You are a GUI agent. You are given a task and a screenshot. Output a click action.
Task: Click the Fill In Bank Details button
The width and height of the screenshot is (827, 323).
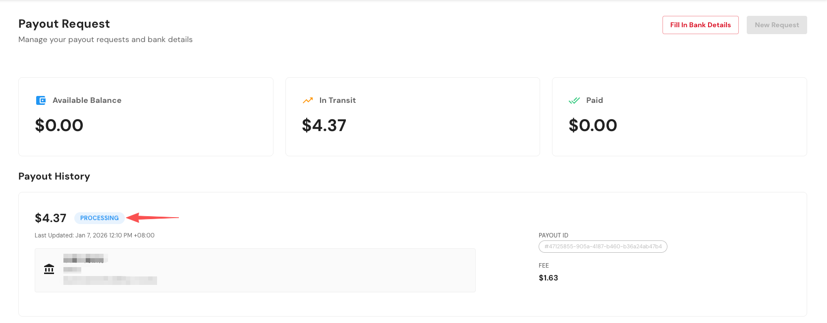tap(700, 25)
